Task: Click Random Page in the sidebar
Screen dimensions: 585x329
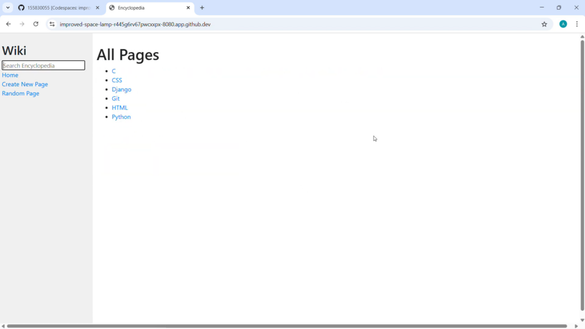Action: point(21,93)
